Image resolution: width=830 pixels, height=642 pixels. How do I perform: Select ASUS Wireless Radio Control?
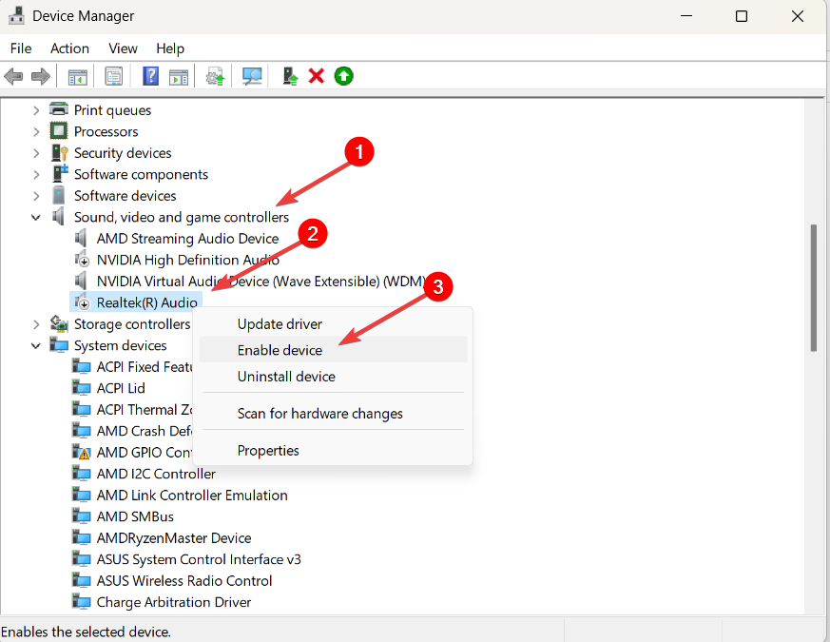(184, 580)
